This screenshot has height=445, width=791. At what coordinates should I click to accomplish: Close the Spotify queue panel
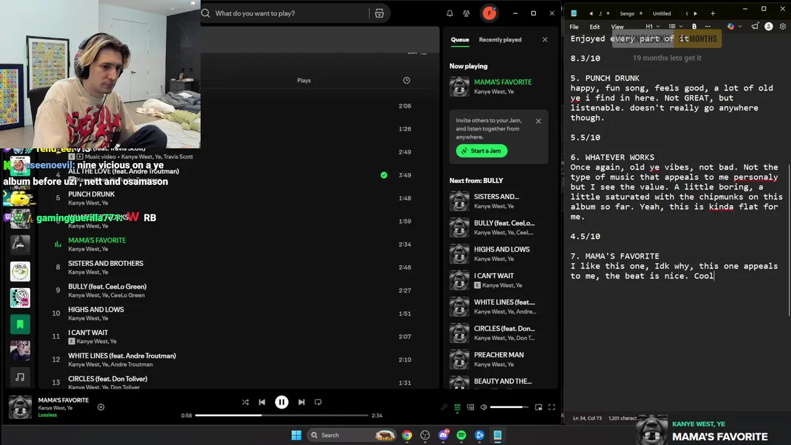[x=544, y=40]
